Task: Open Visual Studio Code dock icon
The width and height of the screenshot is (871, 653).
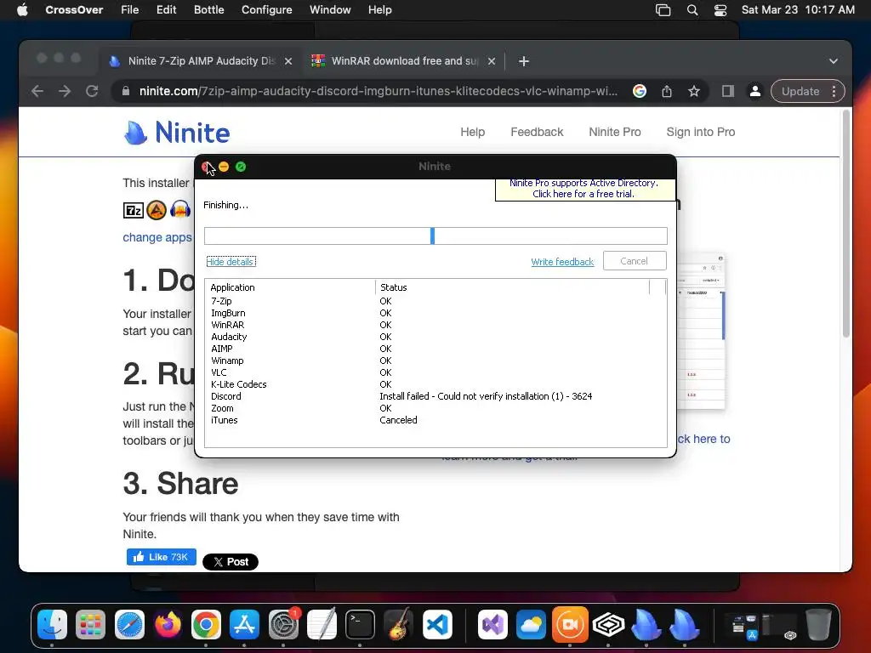Action: [437, 624]
